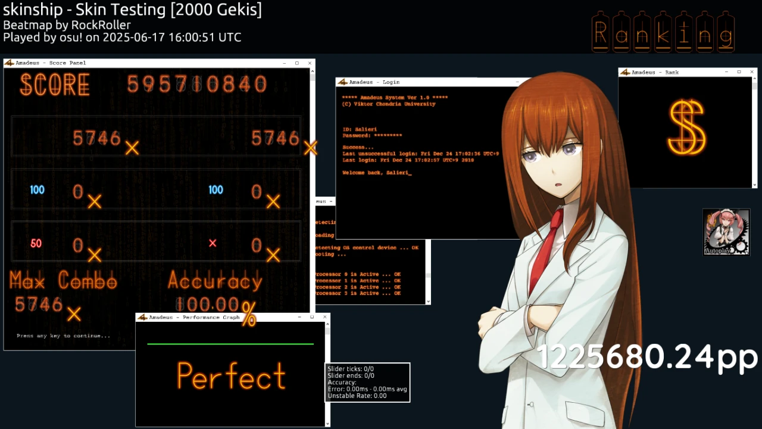The image size is (762, 429).
Task: Click the 1225680.24pp counter
Action: [x=647, y=356]
